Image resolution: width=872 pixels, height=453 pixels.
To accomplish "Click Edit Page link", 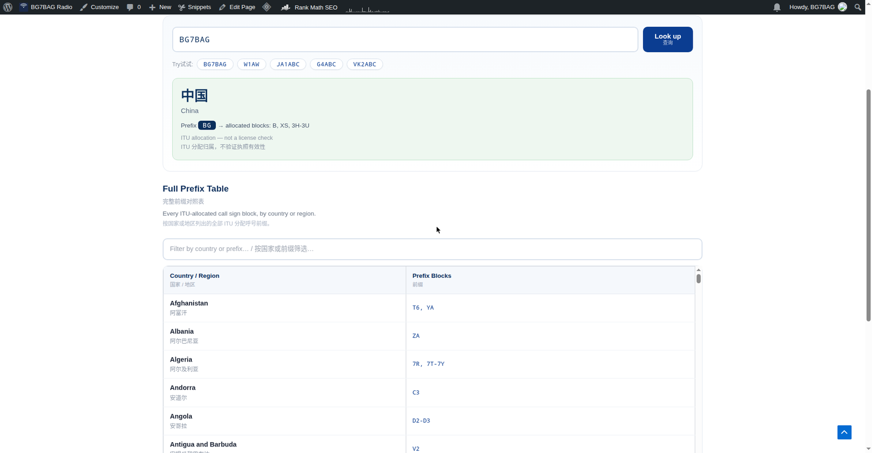I will pyautogui.click(x=237, y=7).
